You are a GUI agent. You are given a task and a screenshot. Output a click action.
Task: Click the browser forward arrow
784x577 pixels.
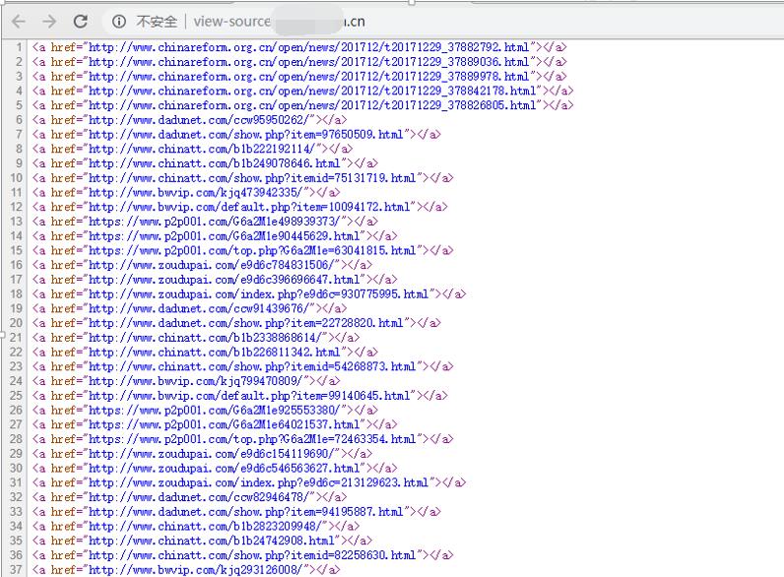pyautogui.click(x=49, y=22)
